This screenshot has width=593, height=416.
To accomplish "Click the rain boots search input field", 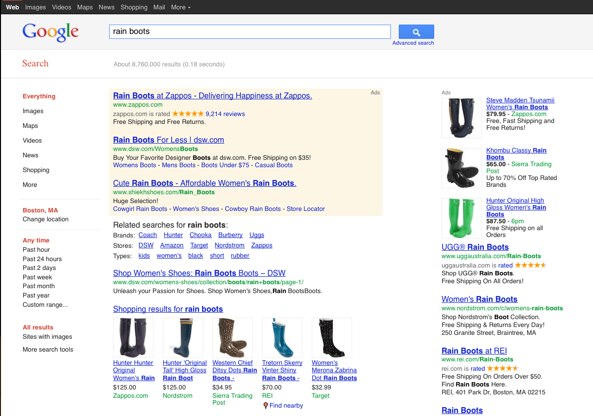I will (250, 32).
